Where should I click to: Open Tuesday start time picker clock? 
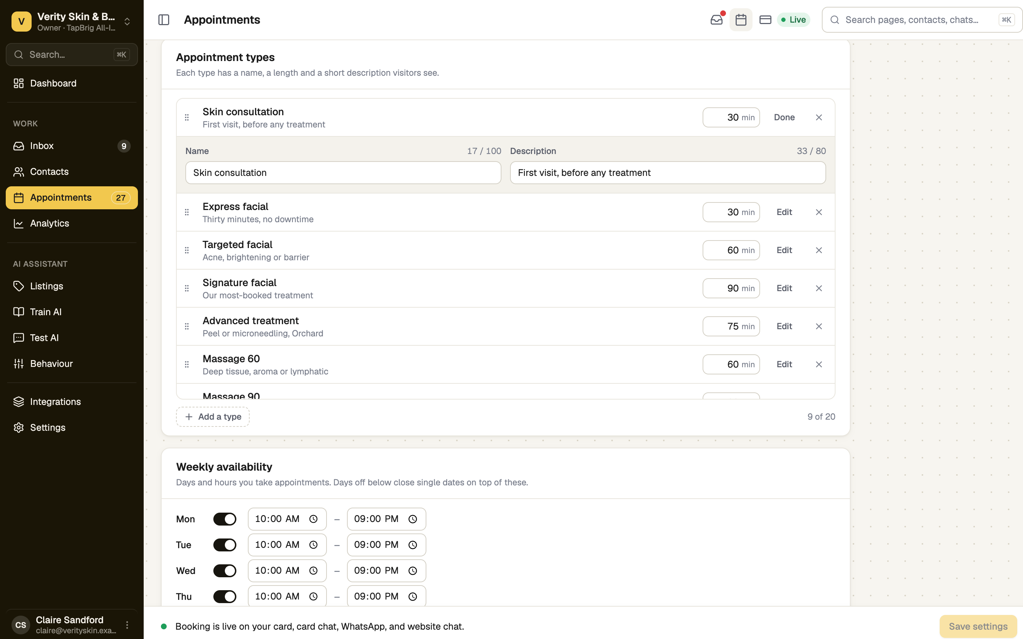pyautogui.click(x=313, y=545)
